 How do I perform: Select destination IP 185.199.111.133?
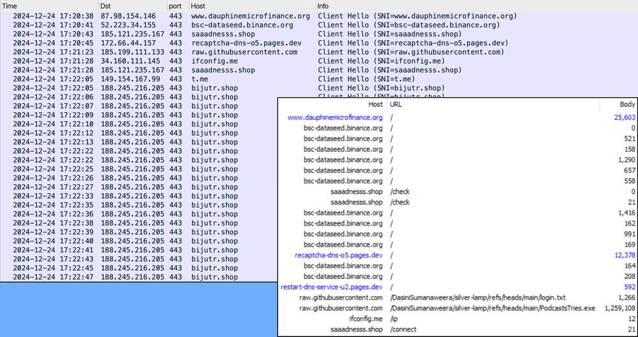[133, 52]
